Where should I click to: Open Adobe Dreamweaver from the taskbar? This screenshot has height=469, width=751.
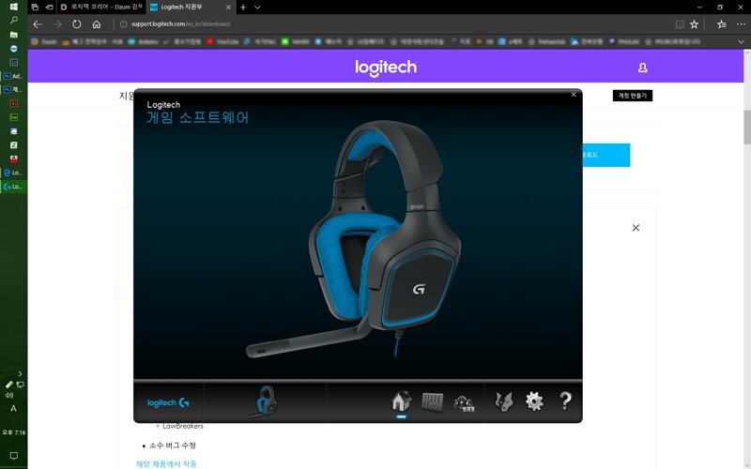point(13,117)
